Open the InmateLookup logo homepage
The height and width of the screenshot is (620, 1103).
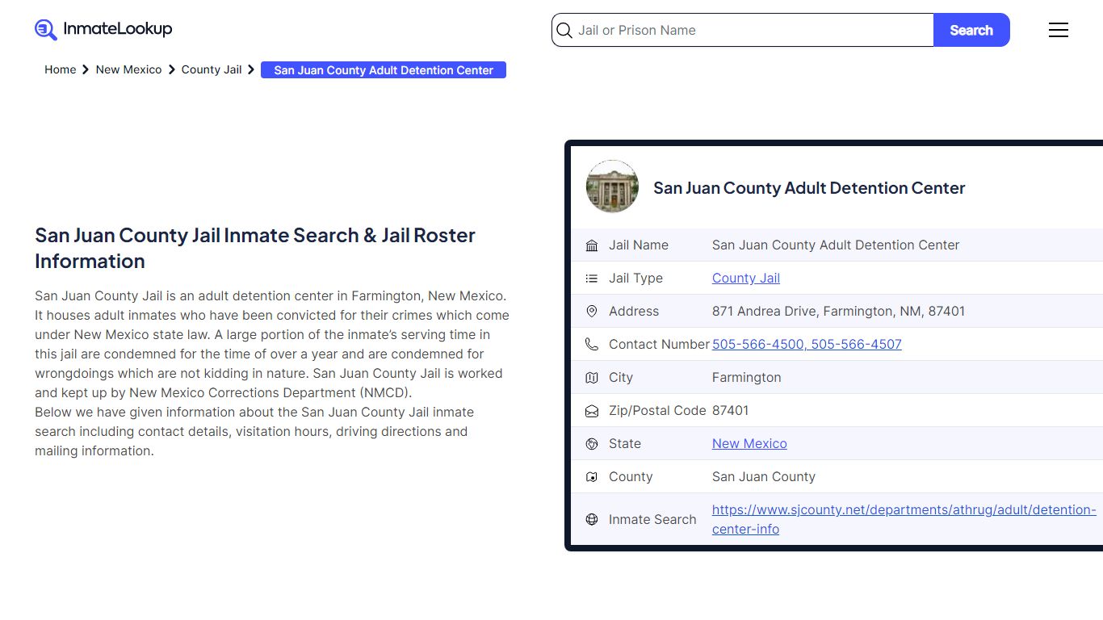click(x=103, y=30)
